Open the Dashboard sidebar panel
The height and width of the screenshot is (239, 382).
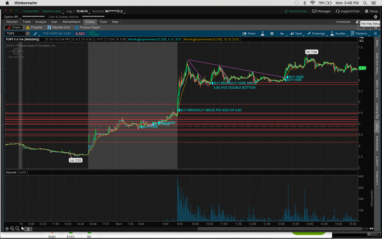tap(377, 143)
